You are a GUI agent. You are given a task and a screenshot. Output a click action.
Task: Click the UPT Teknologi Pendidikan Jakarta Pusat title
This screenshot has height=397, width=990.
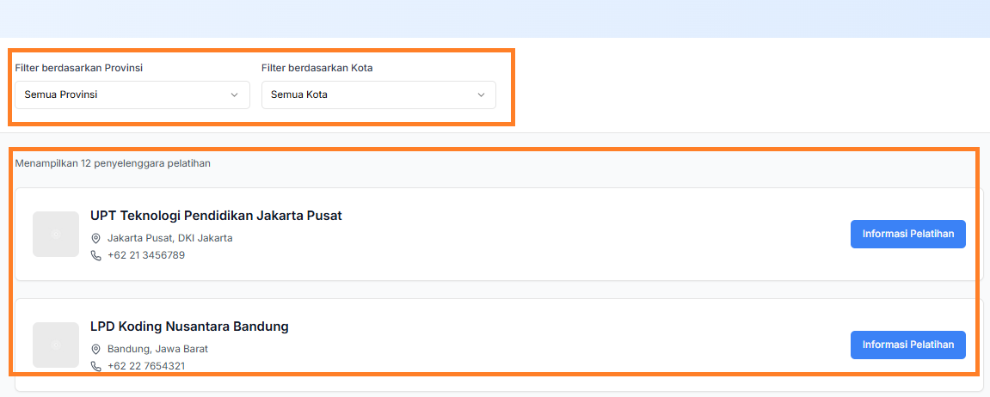tap(217, 216)
